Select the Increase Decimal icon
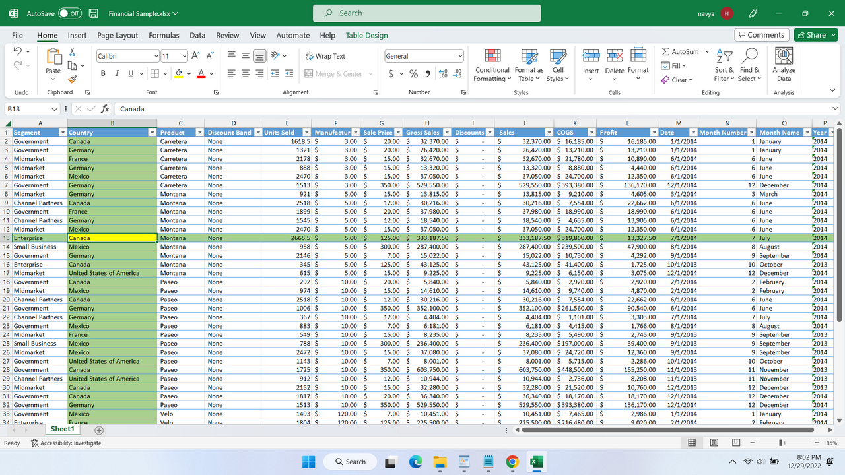Image resolution: width=845 pixels, height=475 pixels. [x=442, y=73]
